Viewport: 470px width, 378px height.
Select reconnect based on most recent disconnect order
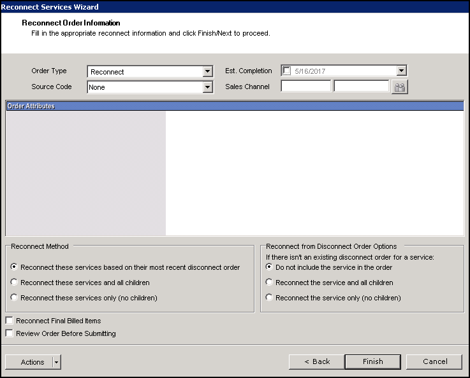coord(15,268)
